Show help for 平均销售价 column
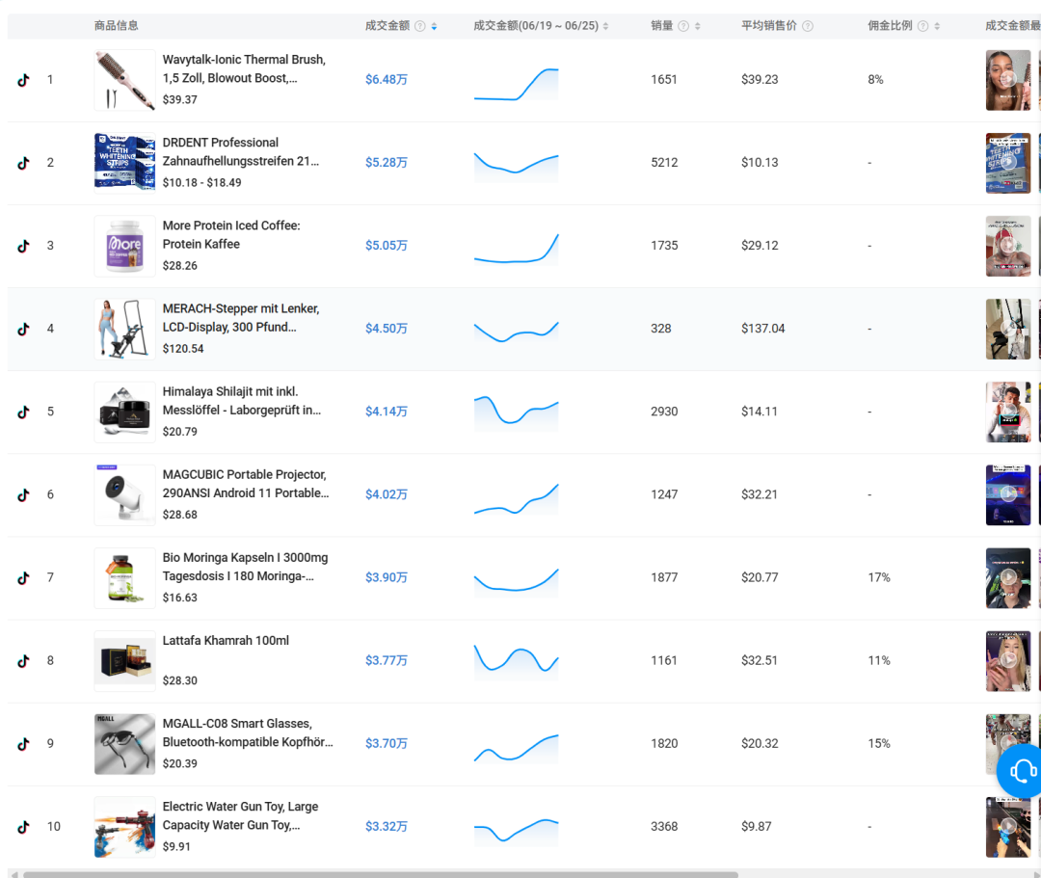Screen dimensions: 1041x878 pyautogui.click(x=808, y=26)
